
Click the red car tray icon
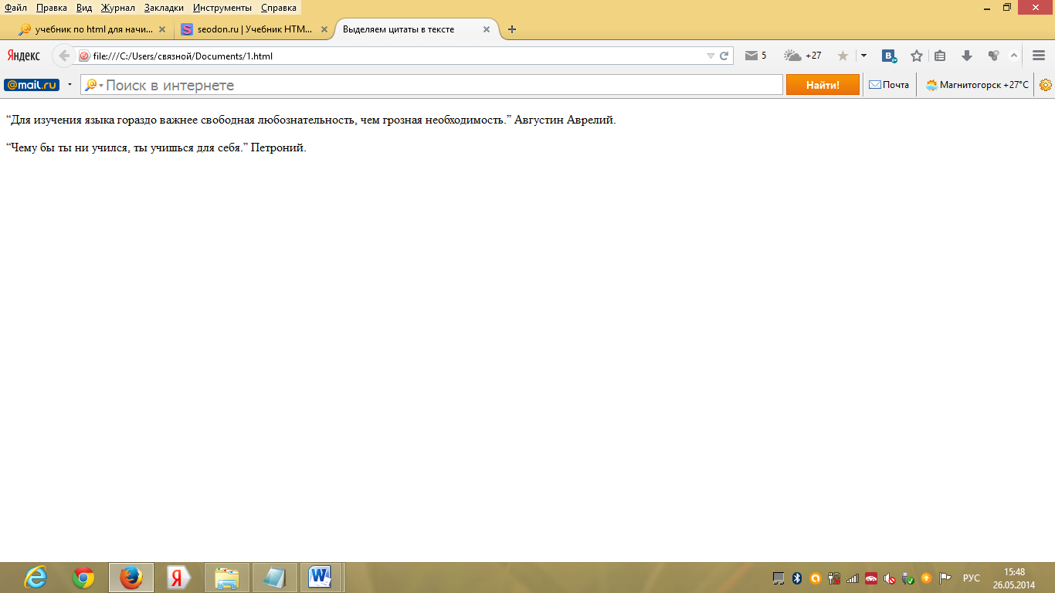click(x=871, y=578)
